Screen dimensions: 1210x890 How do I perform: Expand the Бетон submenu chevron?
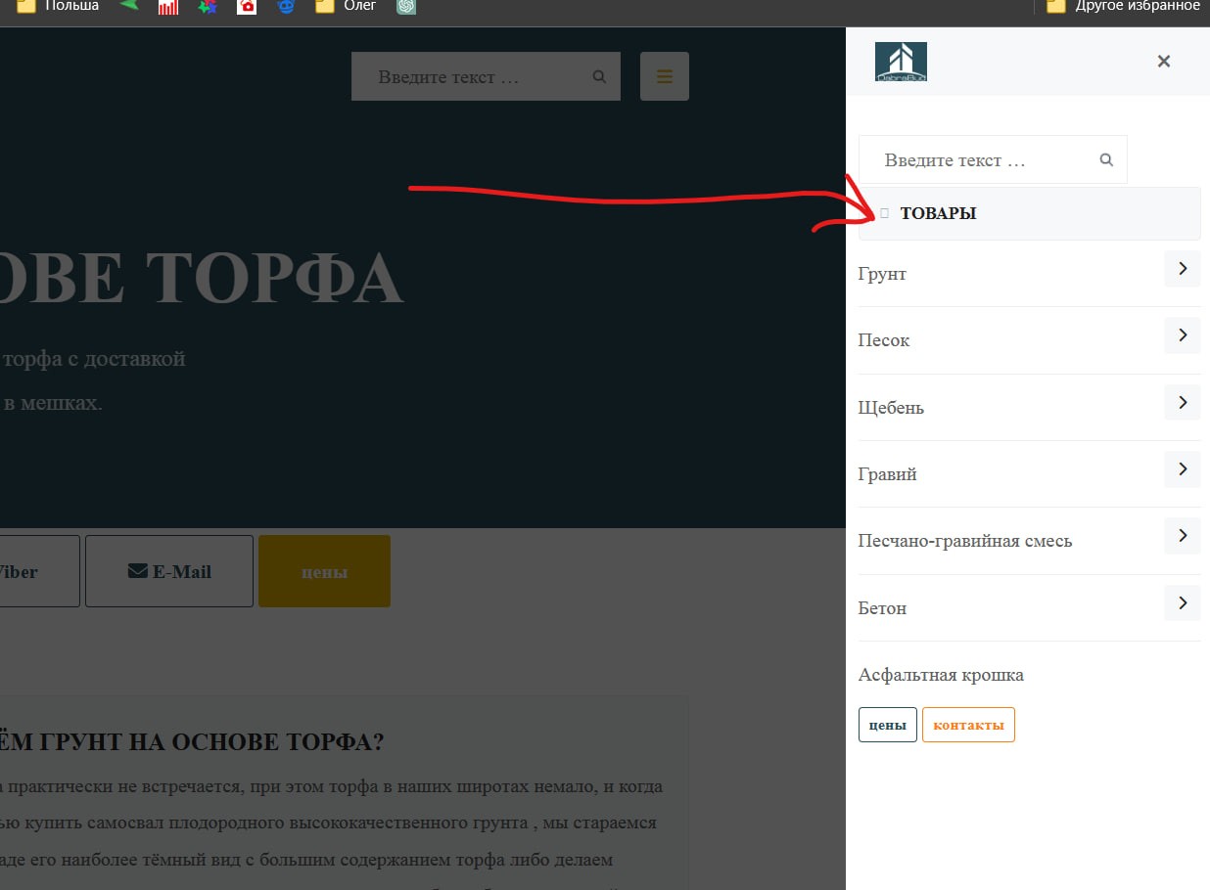point(1182,603)
